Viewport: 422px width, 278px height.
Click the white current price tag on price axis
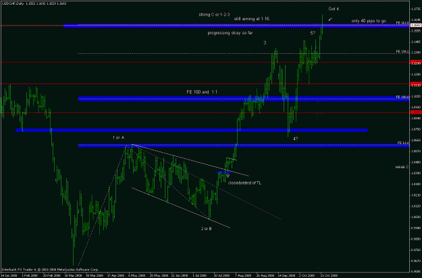415,25
